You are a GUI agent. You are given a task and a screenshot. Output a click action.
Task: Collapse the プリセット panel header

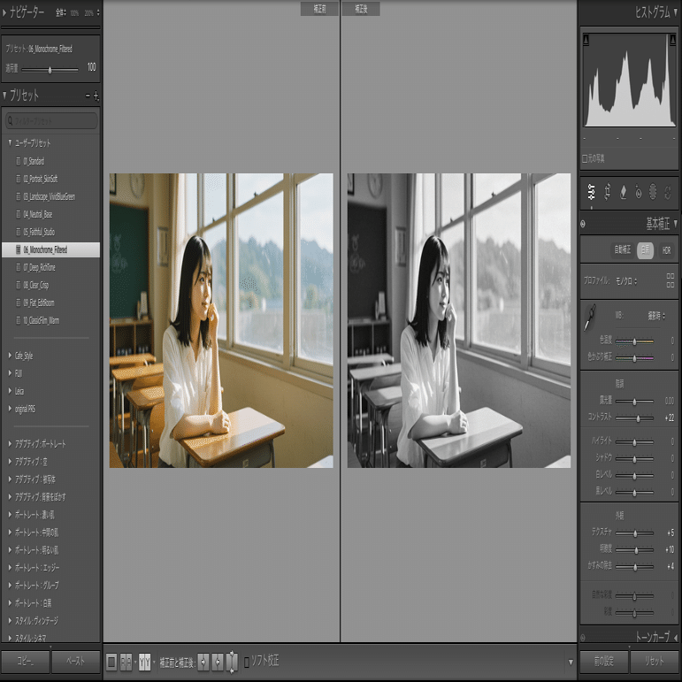tap(4, 95)
